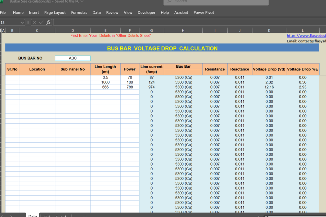Switch to the Home ribbon tab
The height and width of the screenshot is (217, 326).
[18, 13]
